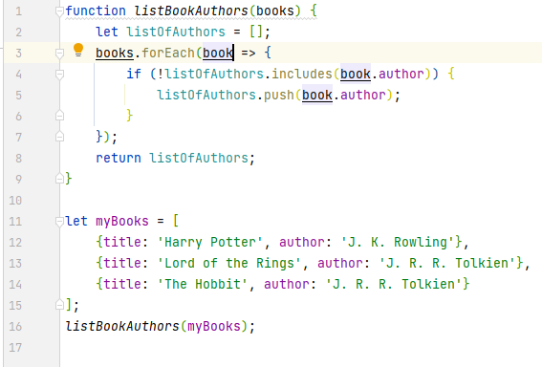Image resolution: width=542 pixels, height=367 pixels.
Task: Click the string 'Harry Potter'
Action: [x=210, y=242]
